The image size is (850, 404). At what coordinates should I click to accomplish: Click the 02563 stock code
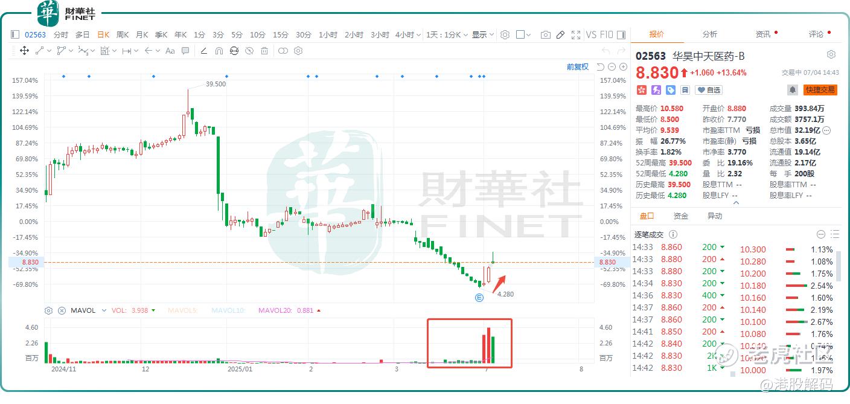click(x=35, y=34)
